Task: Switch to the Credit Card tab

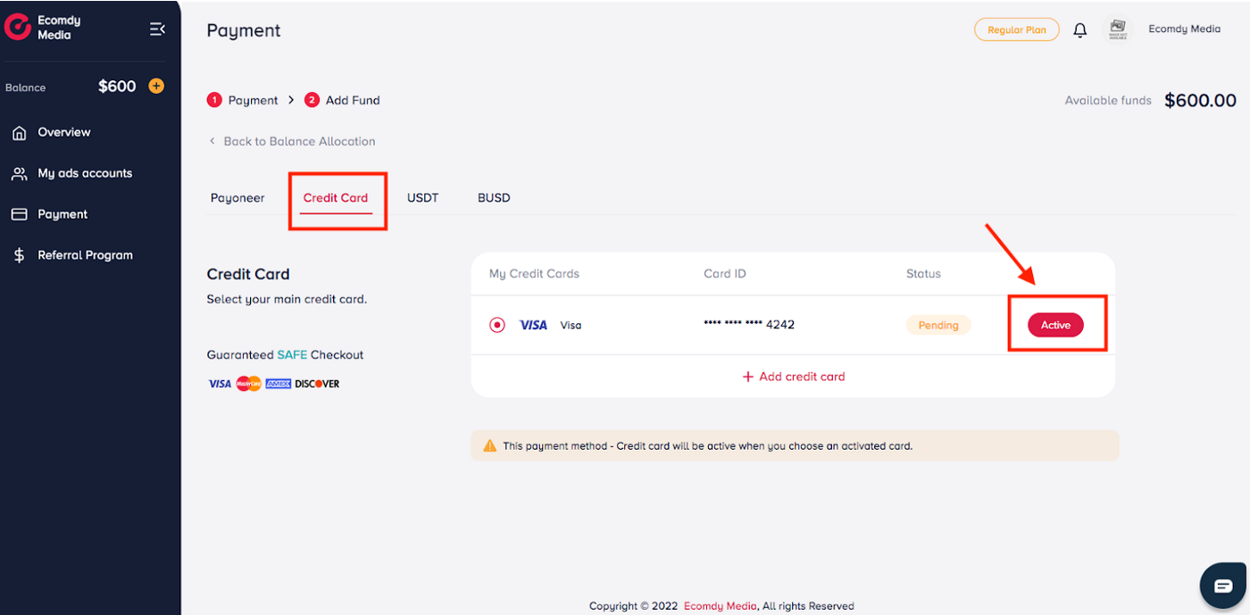Action: pos(336,198)
